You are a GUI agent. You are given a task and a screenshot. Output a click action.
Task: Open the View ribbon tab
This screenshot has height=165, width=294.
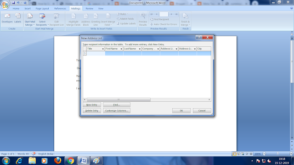[101, 9]
